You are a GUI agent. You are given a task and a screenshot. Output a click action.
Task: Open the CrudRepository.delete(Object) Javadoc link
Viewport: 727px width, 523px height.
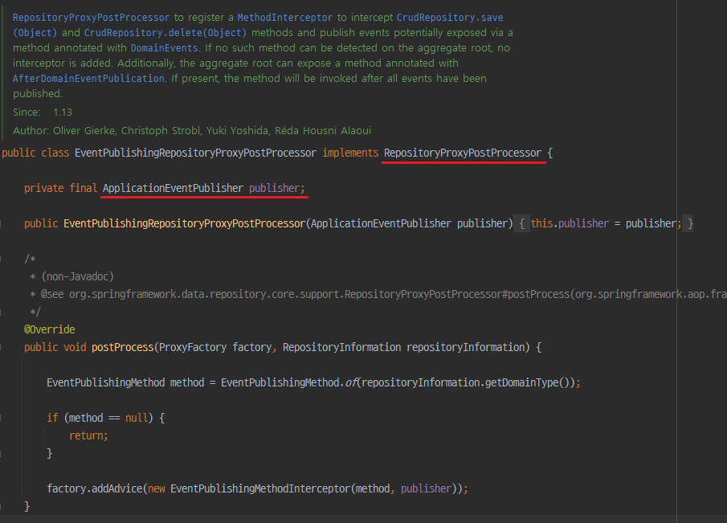pos(165,33)
